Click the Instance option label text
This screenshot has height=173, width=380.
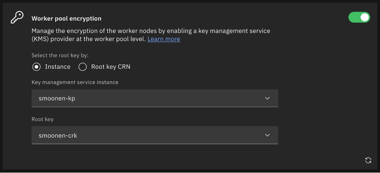click(x=58, y=67)
